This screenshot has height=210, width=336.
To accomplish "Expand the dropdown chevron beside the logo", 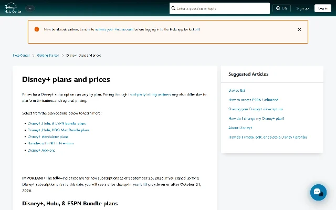I will [x=30, y=8].
